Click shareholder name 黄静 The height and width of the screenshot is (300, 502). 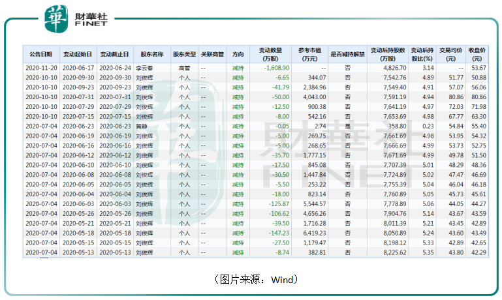coord(142,127)
